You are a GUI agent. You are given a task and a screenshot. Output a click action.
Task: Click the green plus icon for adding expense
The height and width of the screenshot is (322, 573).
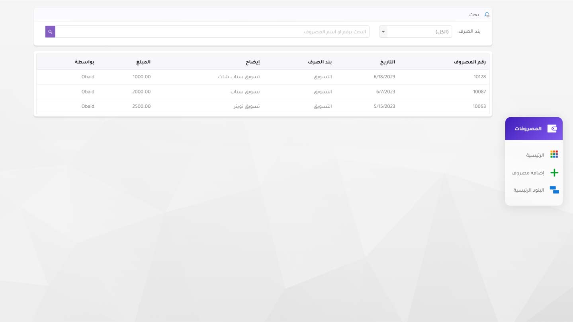[x=554, y=173]
